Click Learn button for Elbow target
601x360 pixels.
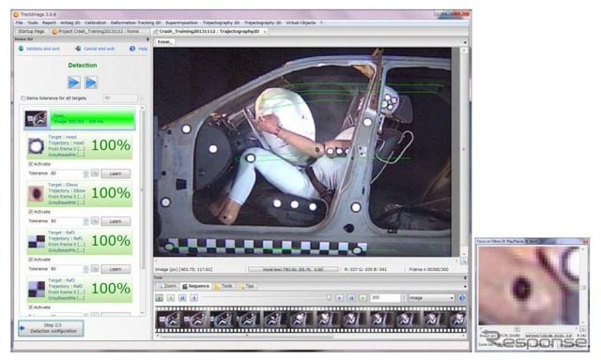(x=116, y=221)
